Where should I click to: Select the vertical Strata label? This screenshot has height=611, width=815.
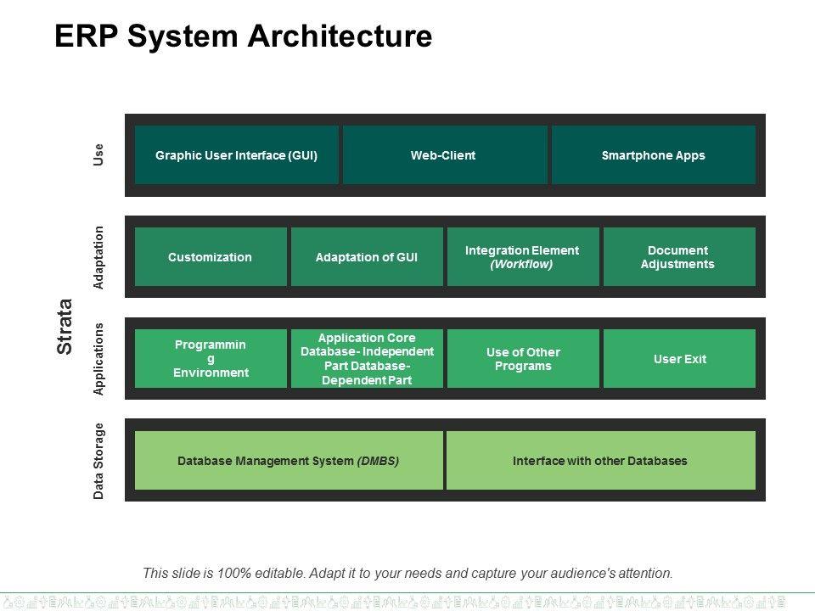[x=65, y=327]
